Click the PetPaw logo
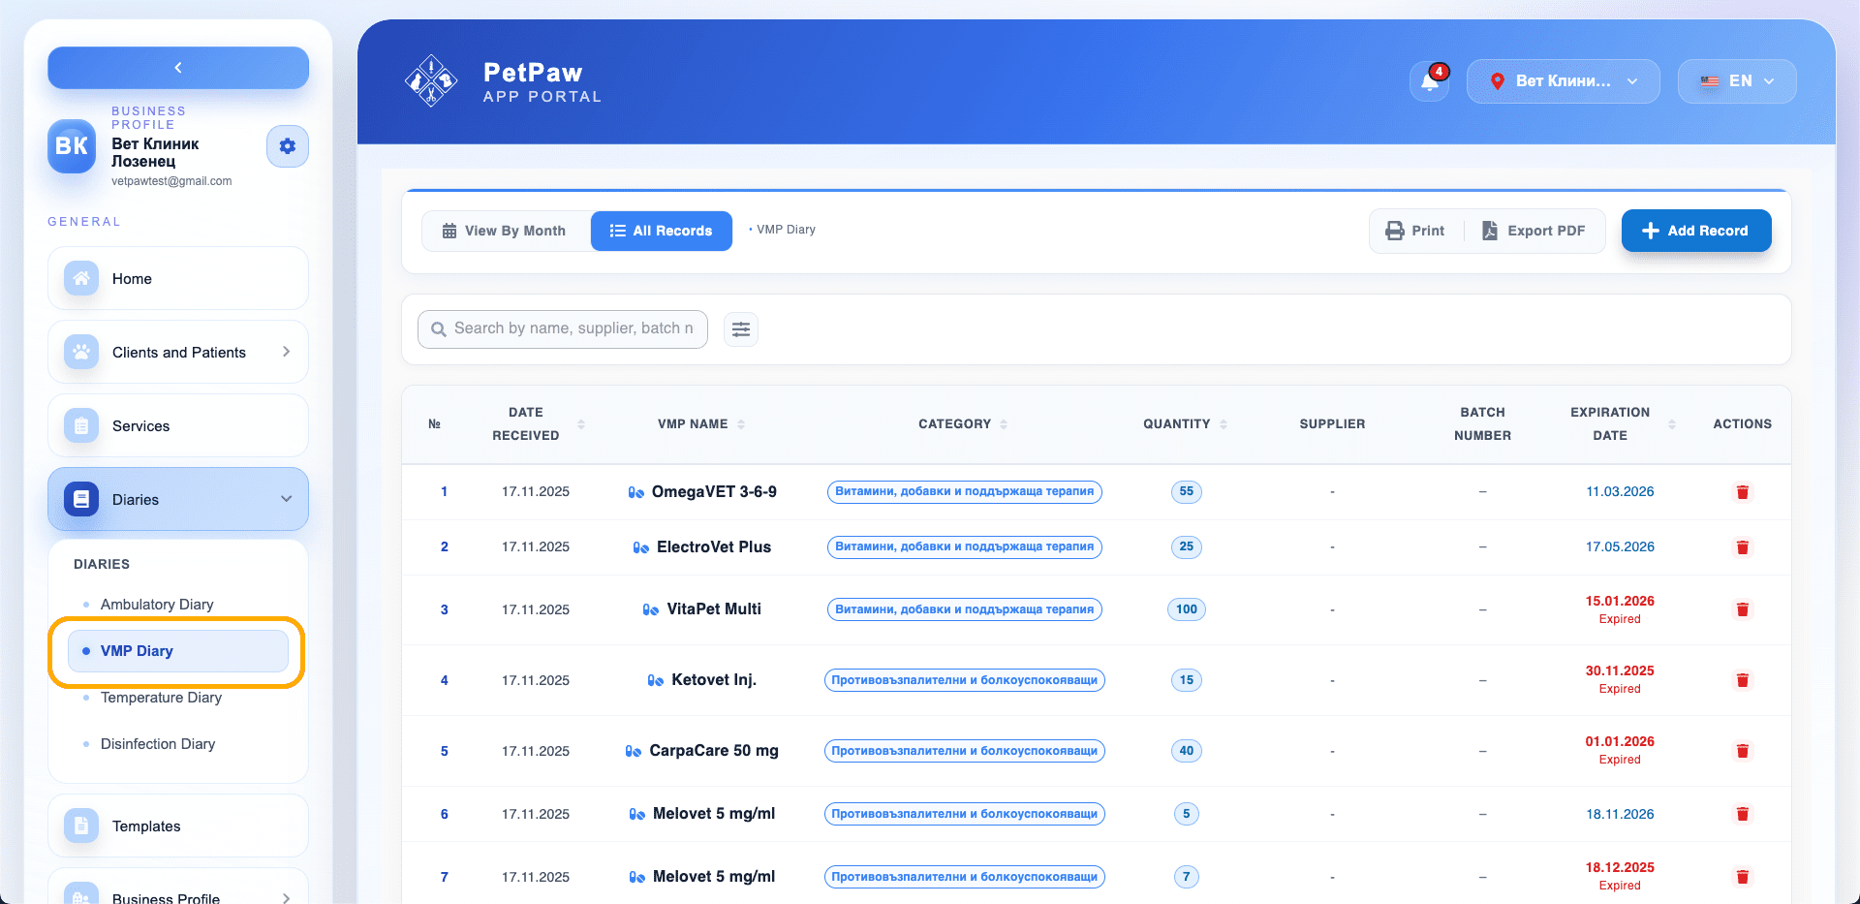The height and width of the screenshot is (904, 1860). [x=430, y=81]
